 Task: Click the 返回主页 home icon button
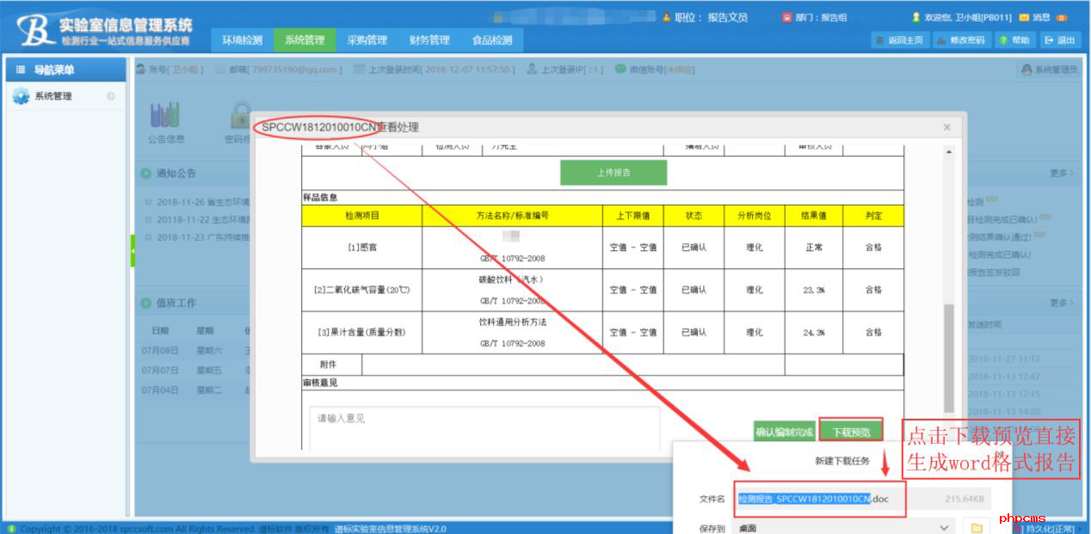point(878,40)
